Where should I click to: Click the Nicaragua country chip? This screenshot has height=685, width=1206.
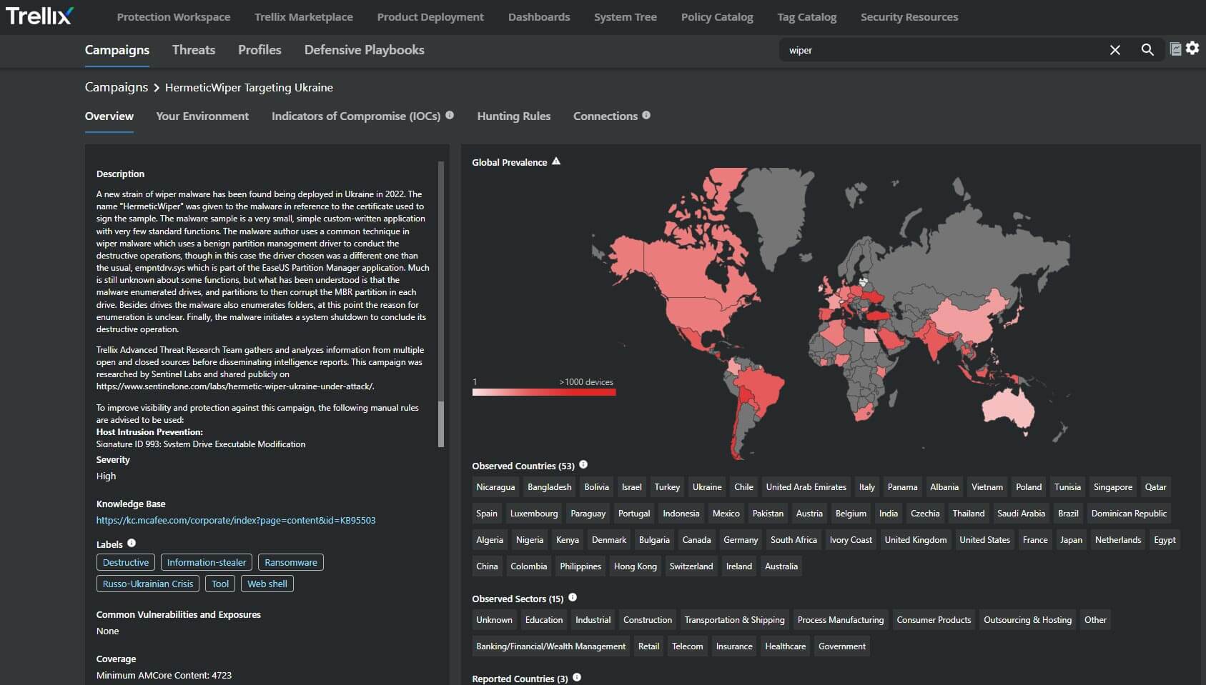pos(495,487)
